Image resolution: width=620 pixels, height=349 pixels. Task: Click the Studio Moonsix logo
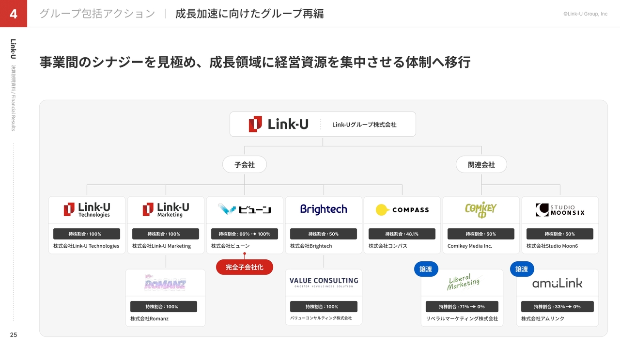point(560,210)
